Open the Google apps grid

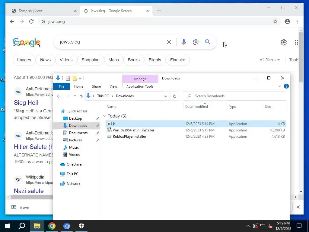(296, 42)
